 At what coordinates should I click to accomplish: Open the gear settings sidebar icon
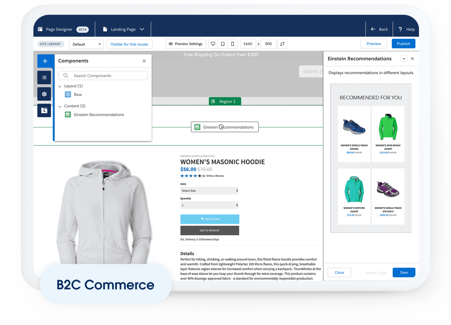click(x=44, y=94)
